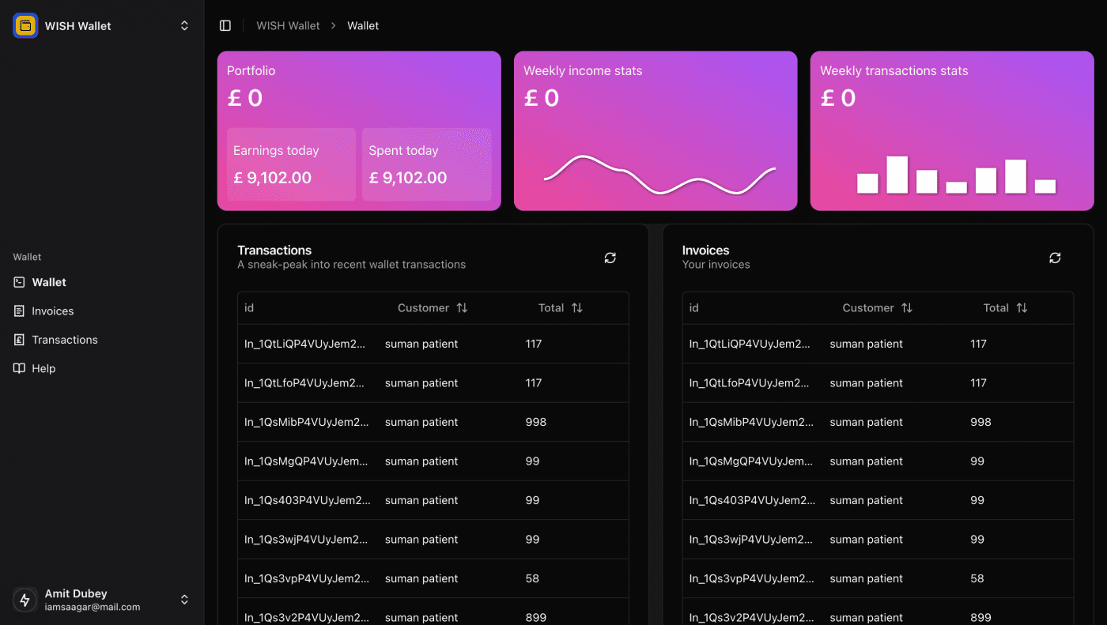The image size is (1107, 625).
Task: Click the Help book icon
Action: pyautogui.click(x=20, y=368)
